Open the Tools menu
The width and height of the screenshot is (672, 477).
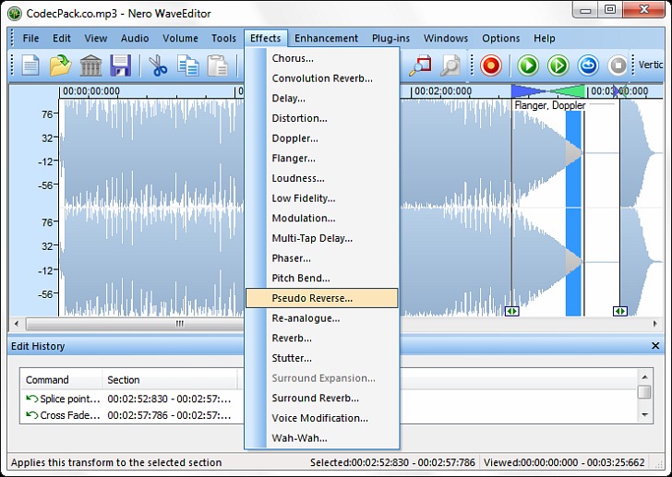(x=223, y=38)
